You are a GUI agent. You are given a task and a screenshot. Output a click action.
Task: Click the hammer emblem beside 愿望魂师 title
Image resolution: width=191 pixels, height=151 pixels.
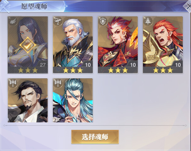tap(5, 6)
